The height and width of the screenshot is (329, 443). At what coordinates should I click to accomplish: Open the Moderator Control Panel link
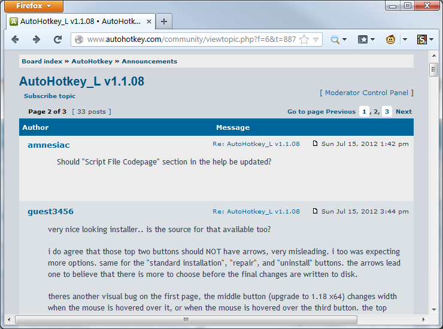(x=366, y=93)
